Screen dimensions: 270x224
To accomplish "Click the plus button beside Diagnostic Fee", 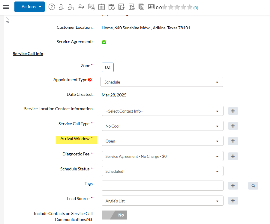I will 233,156.
